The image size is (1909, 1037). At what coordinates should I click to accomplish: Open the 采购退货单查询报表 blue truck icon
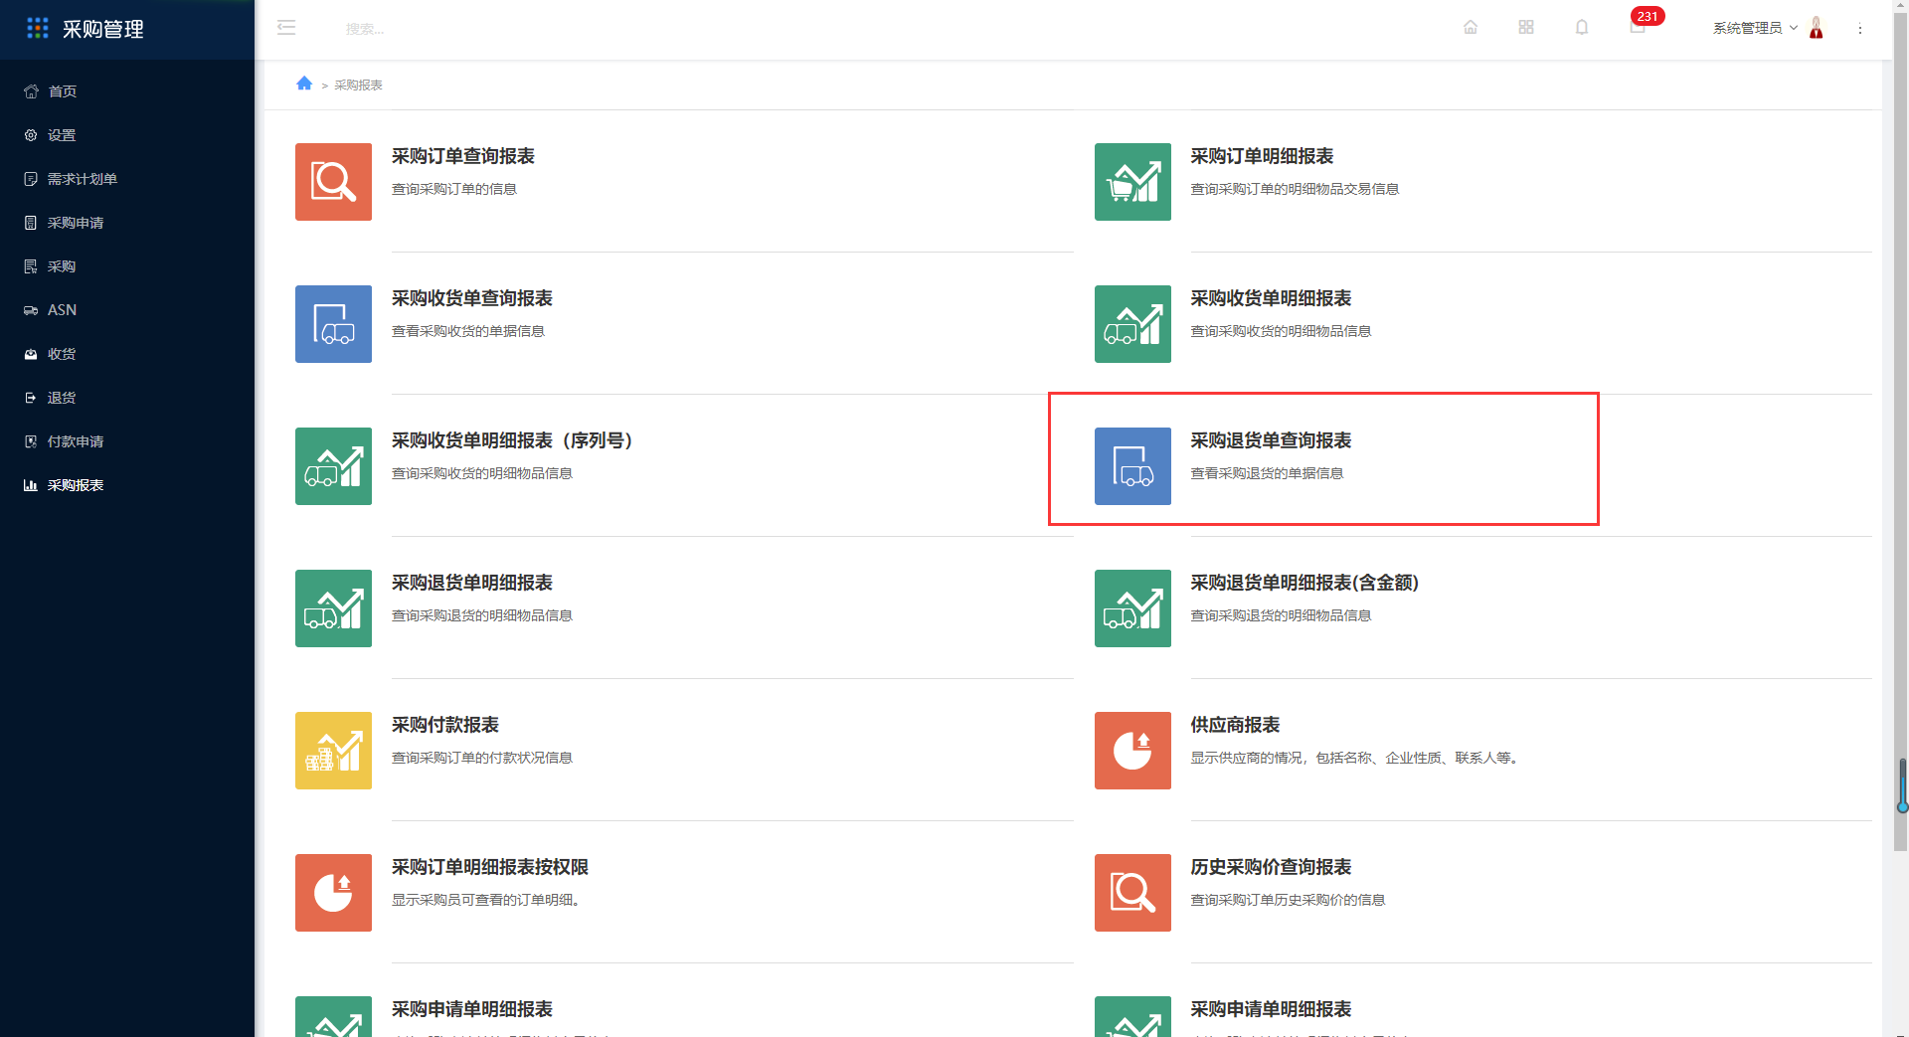coord(1132,466)
